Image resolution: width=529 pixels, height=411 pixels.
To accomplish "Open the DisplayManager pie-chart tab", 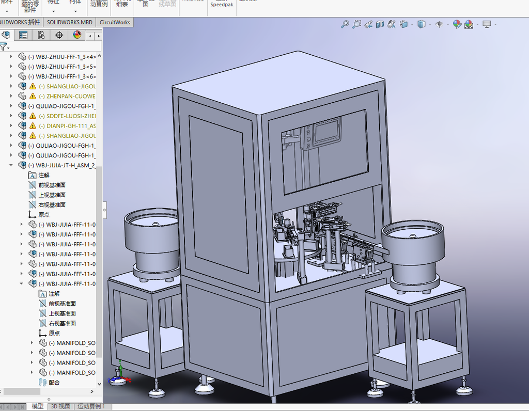I will click(77, 35).
